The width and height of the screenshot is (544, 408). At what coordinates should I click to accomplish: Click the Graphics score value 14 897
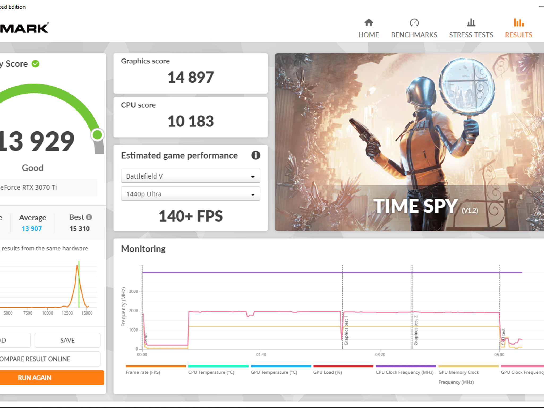click(x=190, y=77)
